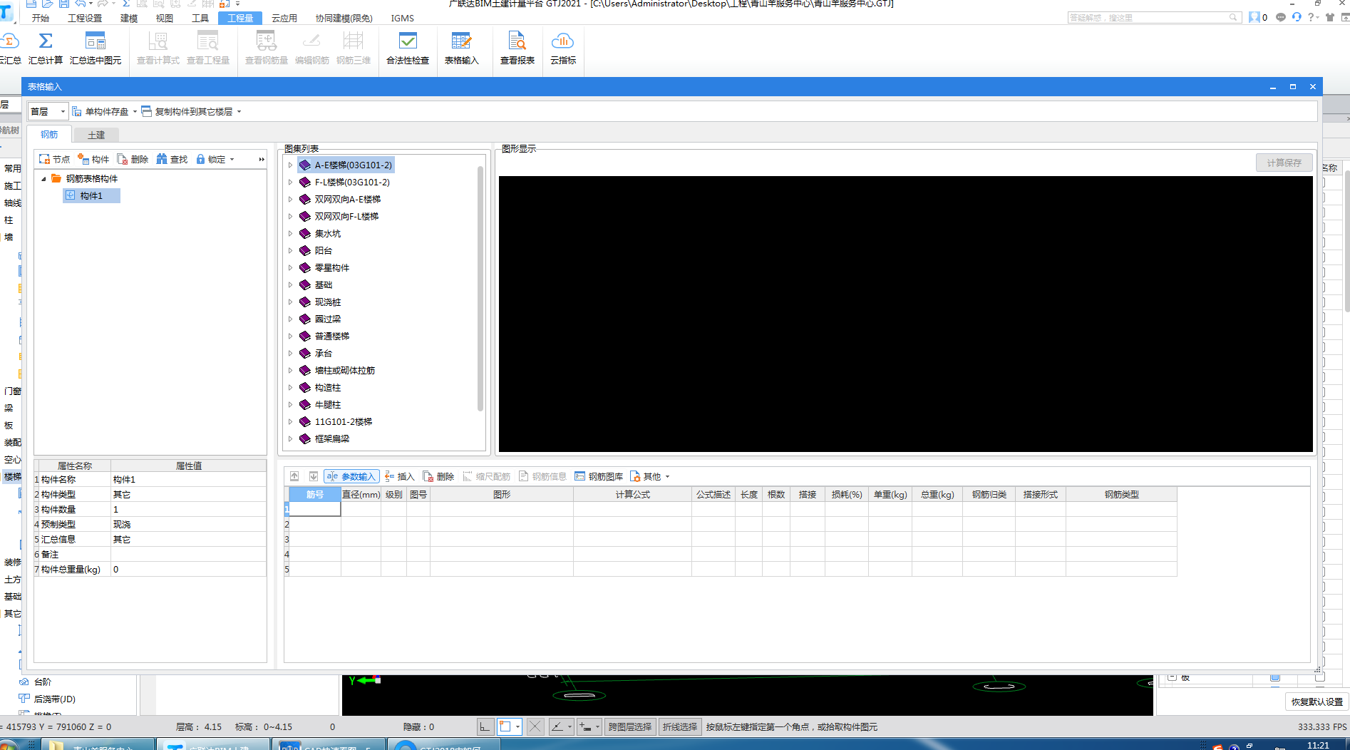Viewport: 1350px width, 750px height.
Task: Move rebar row up arrow
Action: tap(294, 476)
